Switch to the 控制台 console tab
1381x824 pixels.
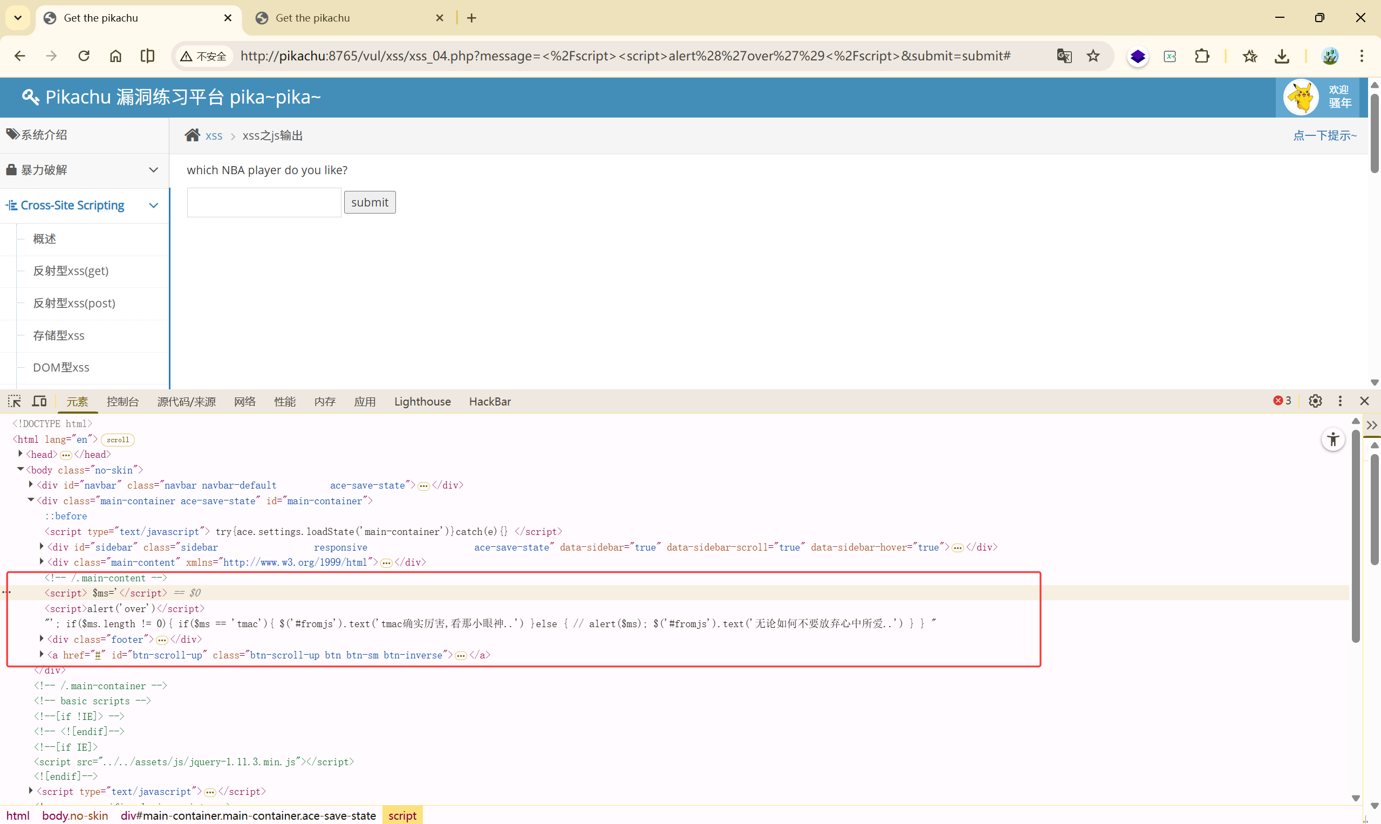122,401
